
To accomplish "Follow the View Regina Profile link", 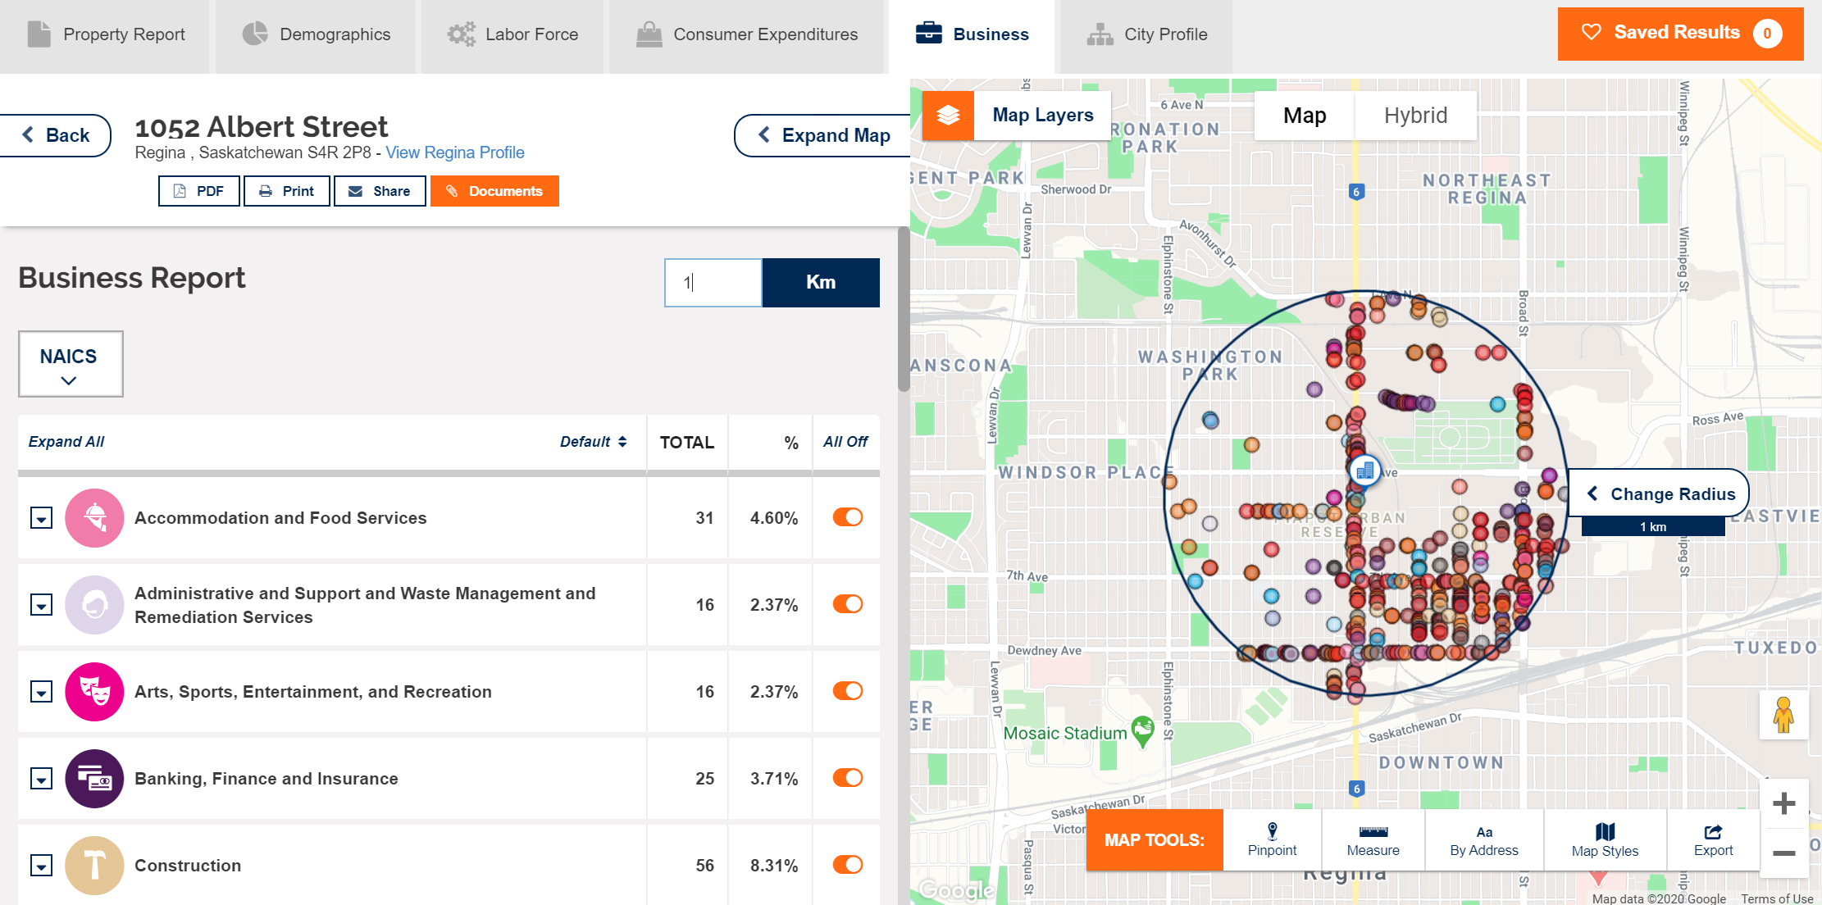I will tap(454, 152).
